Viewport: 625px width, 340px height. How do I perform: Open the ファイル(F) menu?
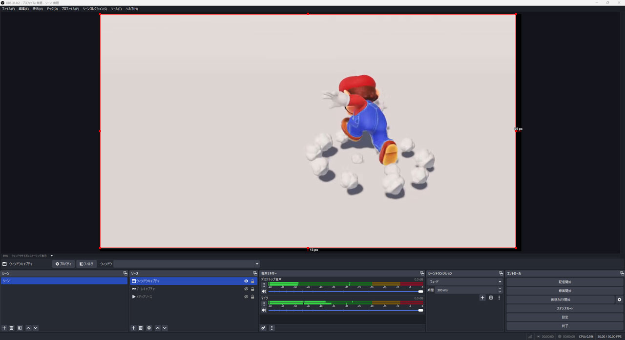coord(8,9)
